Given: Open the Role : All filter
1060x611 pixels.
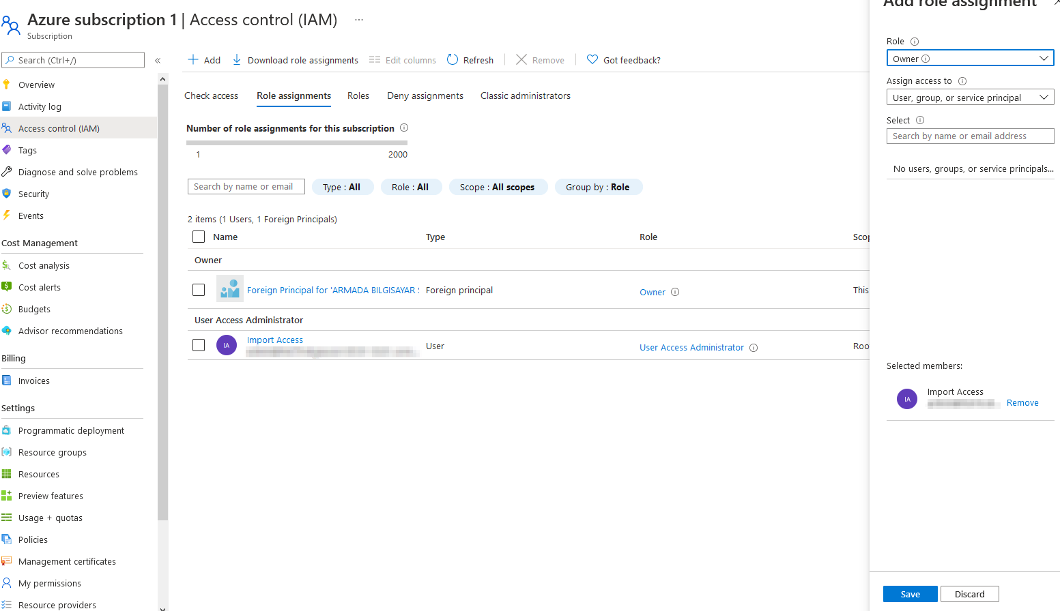Looking at the screenshot, I should (411, 187).
